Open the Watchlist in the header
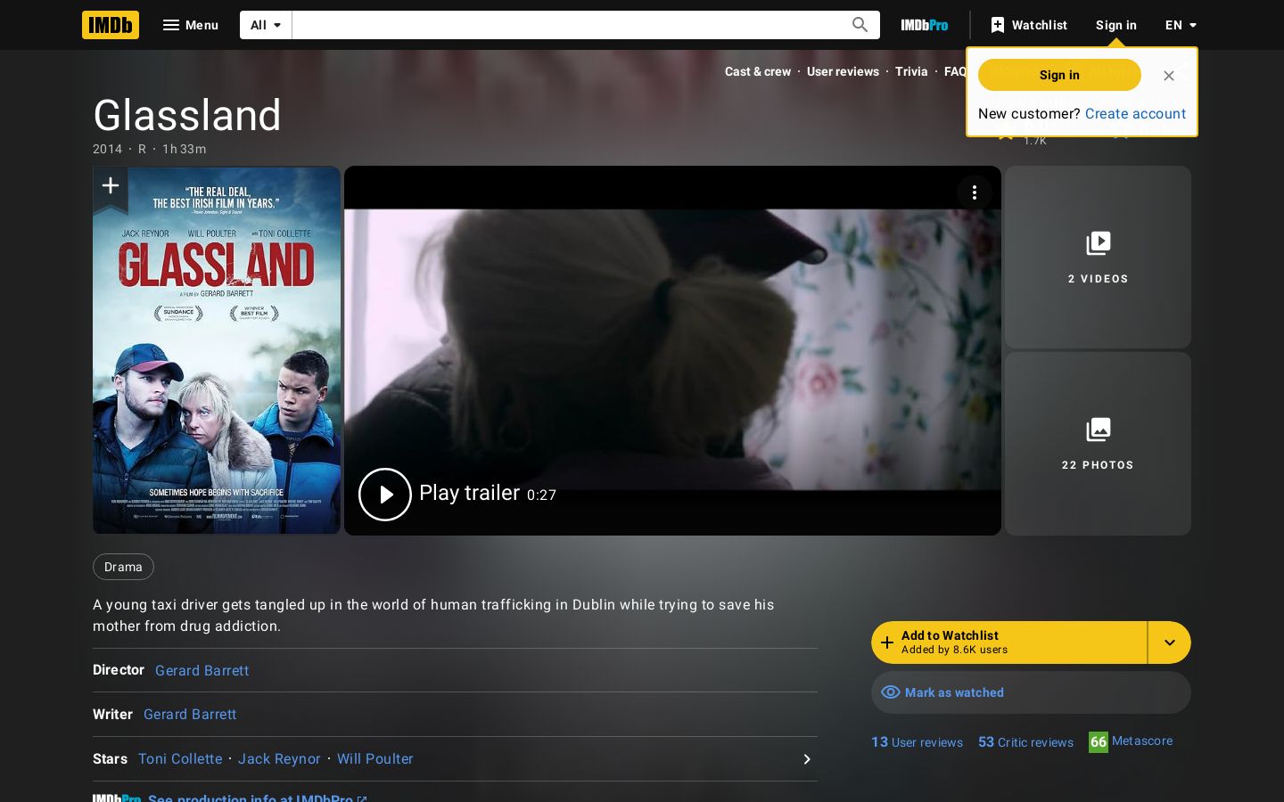The height and width of the screenshot is (802, 1284). coord(1028,25)
